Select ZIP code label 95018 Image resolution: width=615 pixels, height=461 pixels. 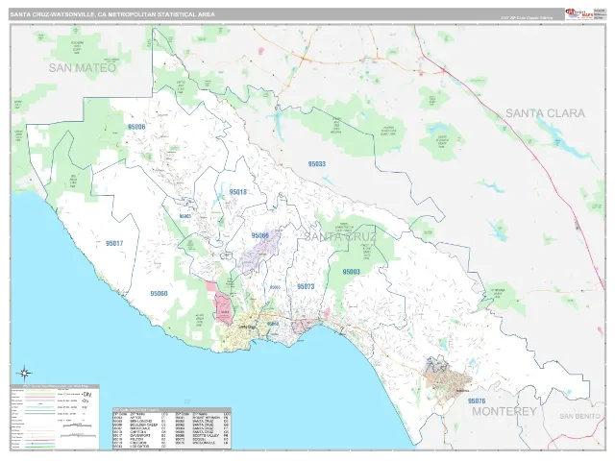(x=238, y=192)
